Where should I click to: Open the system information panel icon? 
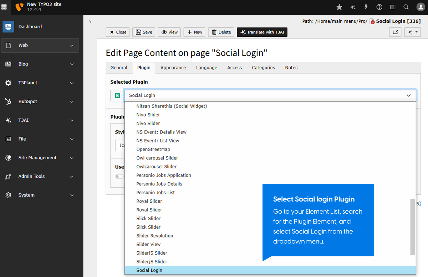392,7
